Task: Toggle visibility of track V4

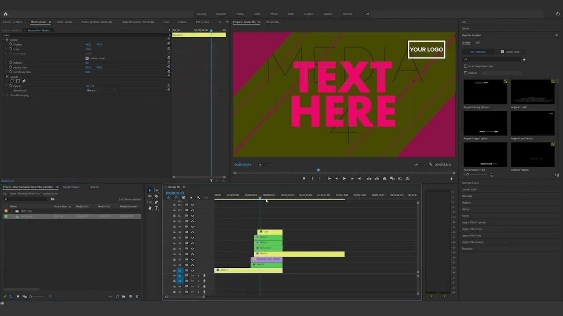Action: pos(192,254)
